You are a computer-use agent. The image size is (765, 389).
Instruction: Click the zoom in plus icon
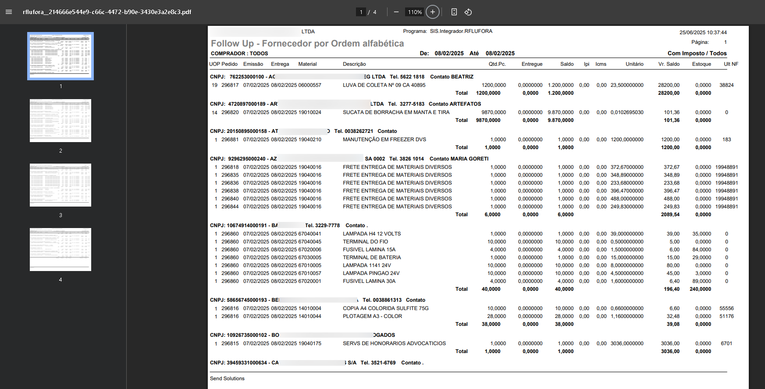click(433, 12)
